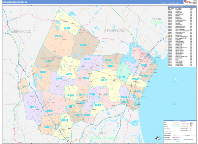Click the green Massachusetts state label
Image resolution: width=198 pixels, height=144 pixels.
(x=103, y=138)
